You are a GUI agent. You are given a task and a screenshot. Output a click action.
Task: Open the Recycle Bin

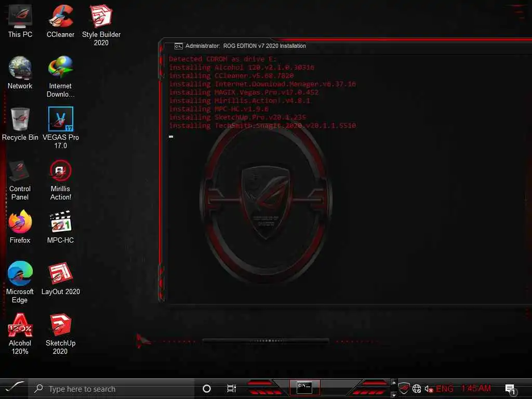click(20, 124)
